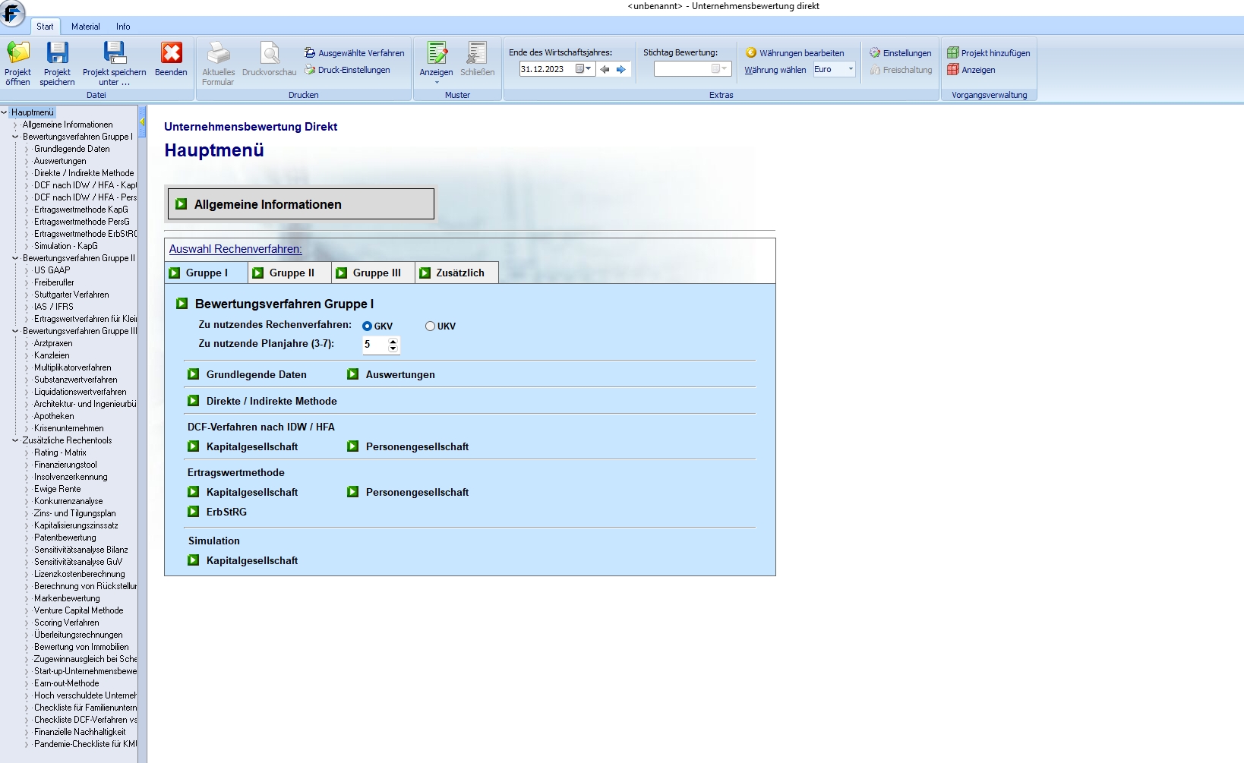Viewport: 1244px width, 763px height.
Task: Open the Zusätzlich tab
Action: click(x=457, y=273)
